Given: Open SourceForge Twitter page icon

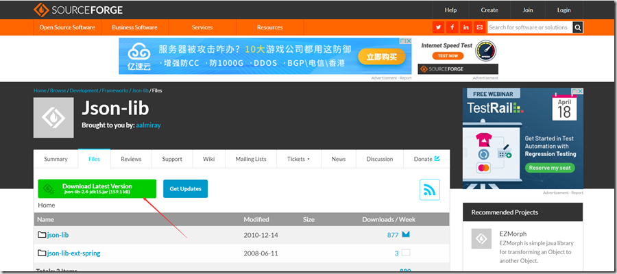Looking at the screenshot, I should [x=438, y=27].
